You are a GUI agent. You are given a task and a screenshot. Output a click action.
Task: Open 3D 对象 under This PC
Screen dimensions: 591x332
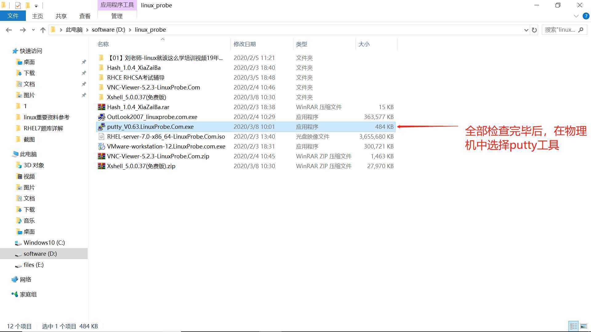[x=34, y=165]
